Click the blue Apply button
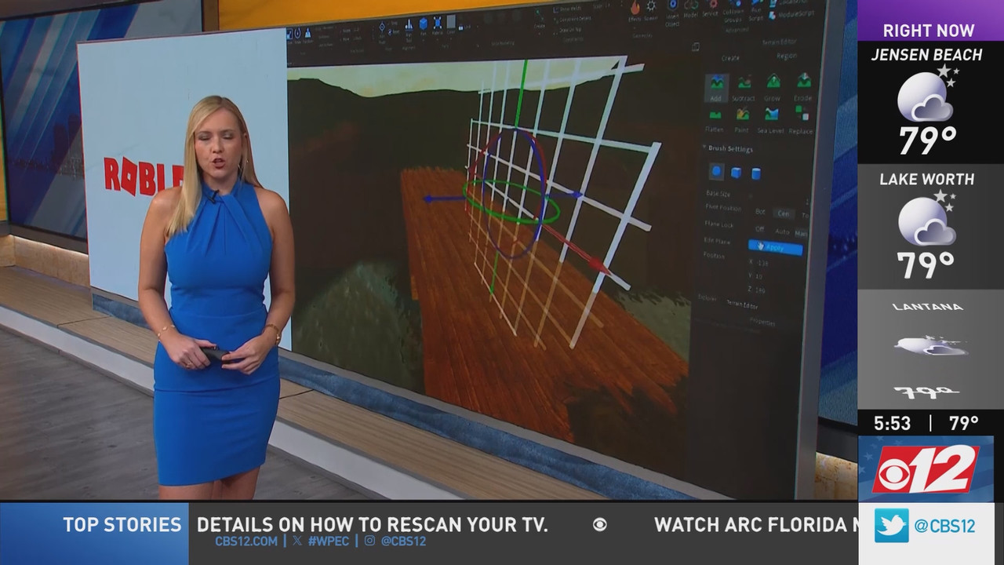 pos(776,247)
